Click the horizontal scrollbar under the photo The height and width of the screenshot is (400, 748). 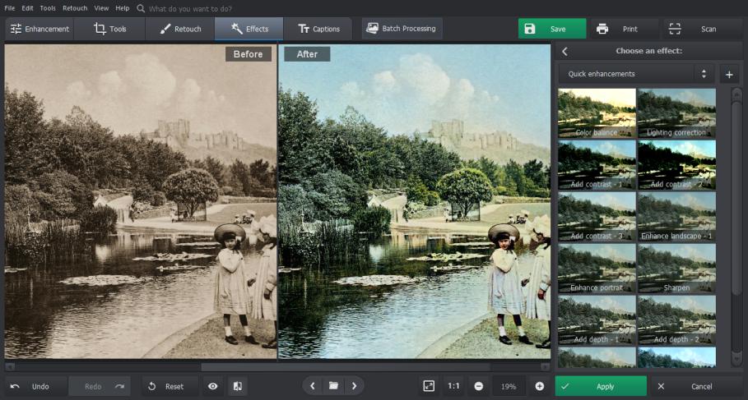click(x=346, y=366)
